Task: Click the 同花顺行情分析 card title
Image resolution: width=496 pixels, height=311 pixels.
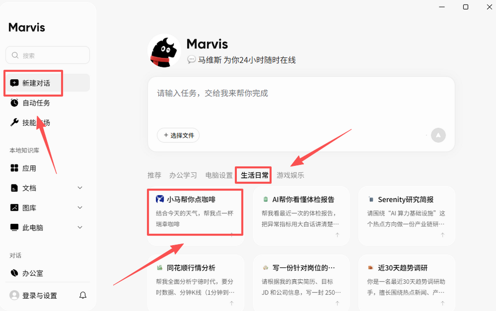Action: (191, 268)
